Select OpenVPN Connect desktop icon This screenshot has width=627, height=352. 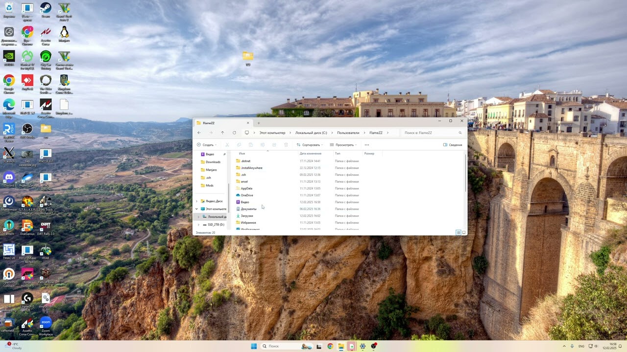tap(9, 277)
